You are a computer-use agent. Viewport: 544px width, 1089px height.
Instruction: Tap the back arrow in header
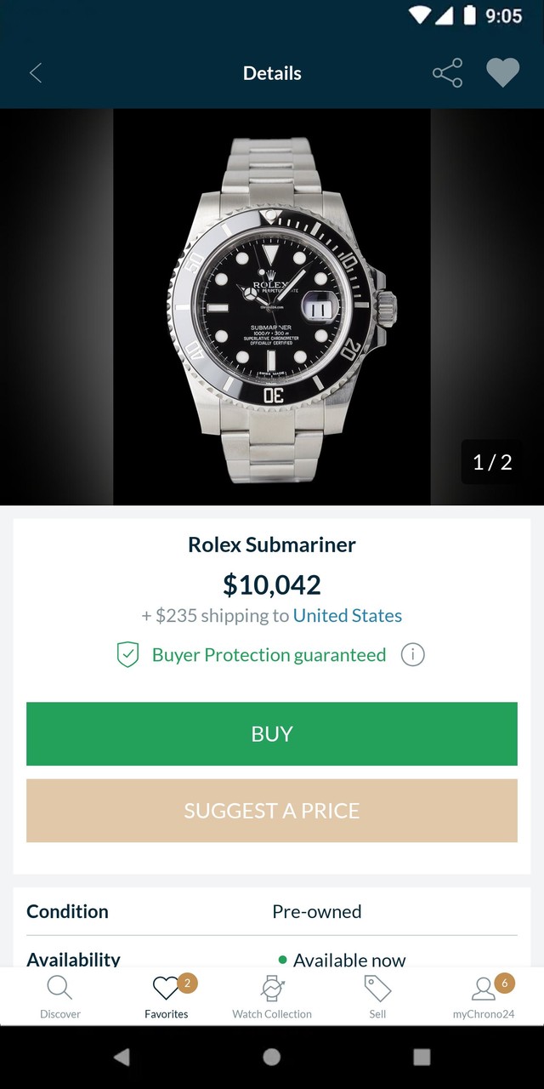[36, 73]
